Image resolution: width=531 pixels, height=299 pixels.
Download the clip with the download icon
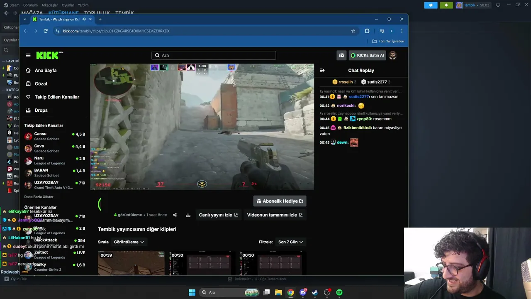(x=188, y=215)
